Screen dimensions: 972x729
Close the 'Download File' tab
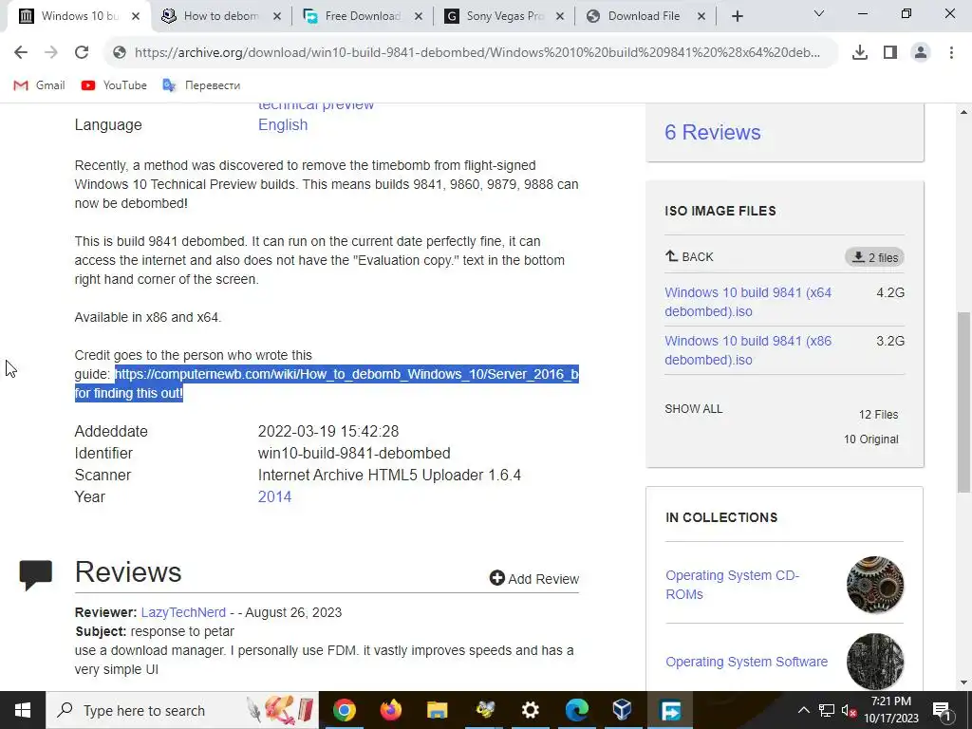[701, 17]
